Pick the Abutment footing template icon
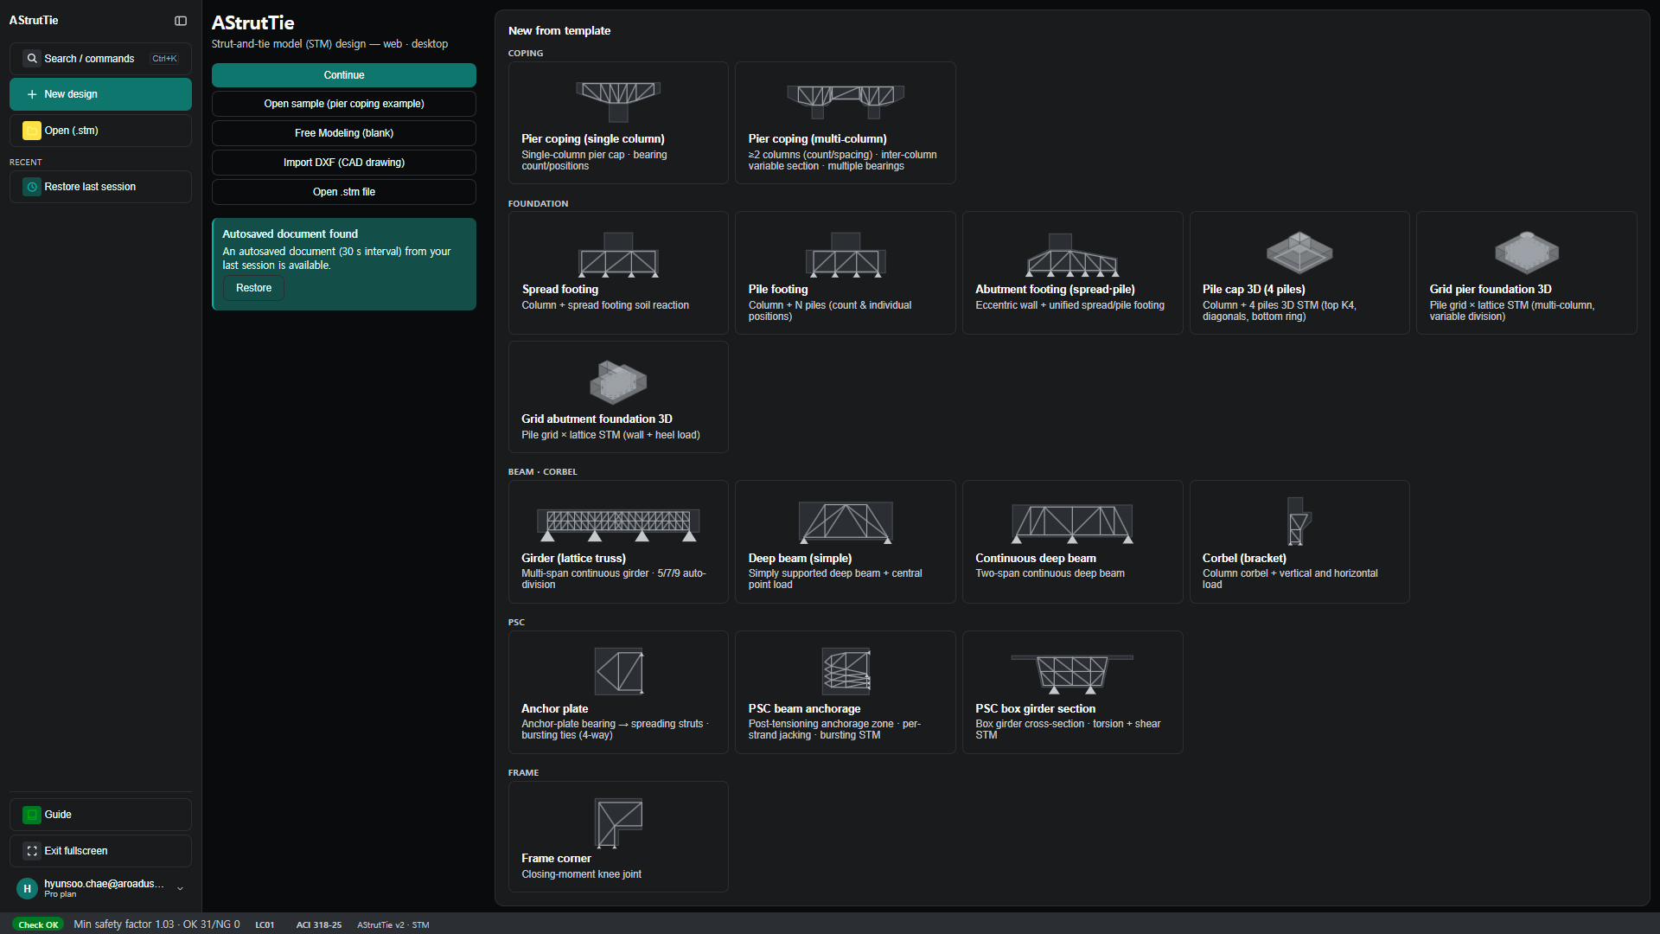Image resolution: width=1660 pixels, height=934 pixels. 1072,254
